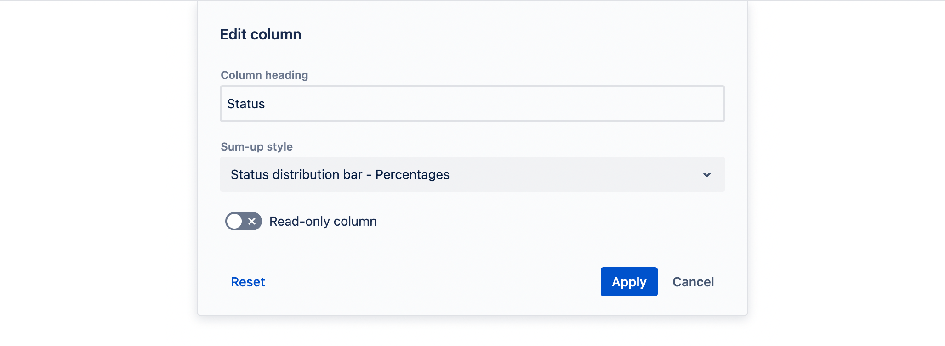Click the Sum-up style label
The image size is (945, 346).
pyautogui.click(x=256, y=147)
